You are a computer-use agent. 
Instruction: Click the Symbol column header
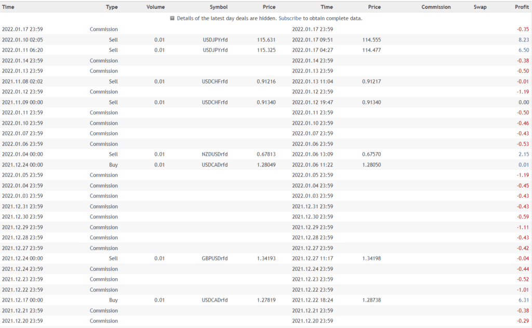(x=218, y=7)
